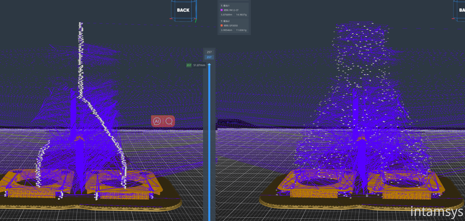
Task: Click the upper gray 257 layer field
Action: pos(209,52)
